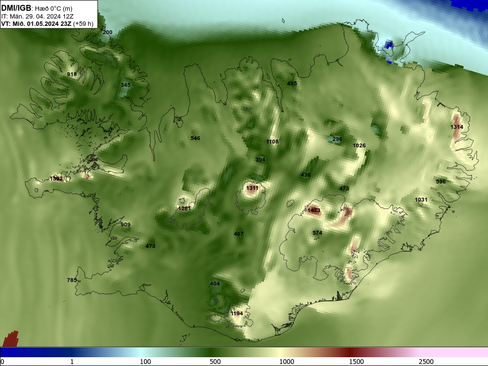The image size is (488, 366).
Task: Click the map value 296
Action: pyautogui.click(x=337, y=139)
